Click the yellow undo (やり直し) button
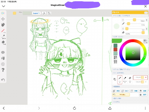 click(x=121, y=95)
